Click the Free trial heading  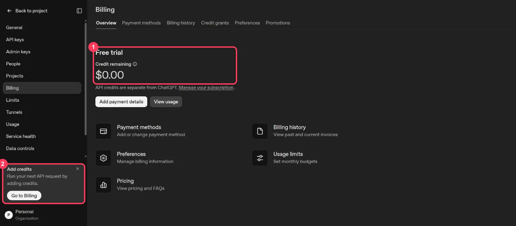point(109,52)
